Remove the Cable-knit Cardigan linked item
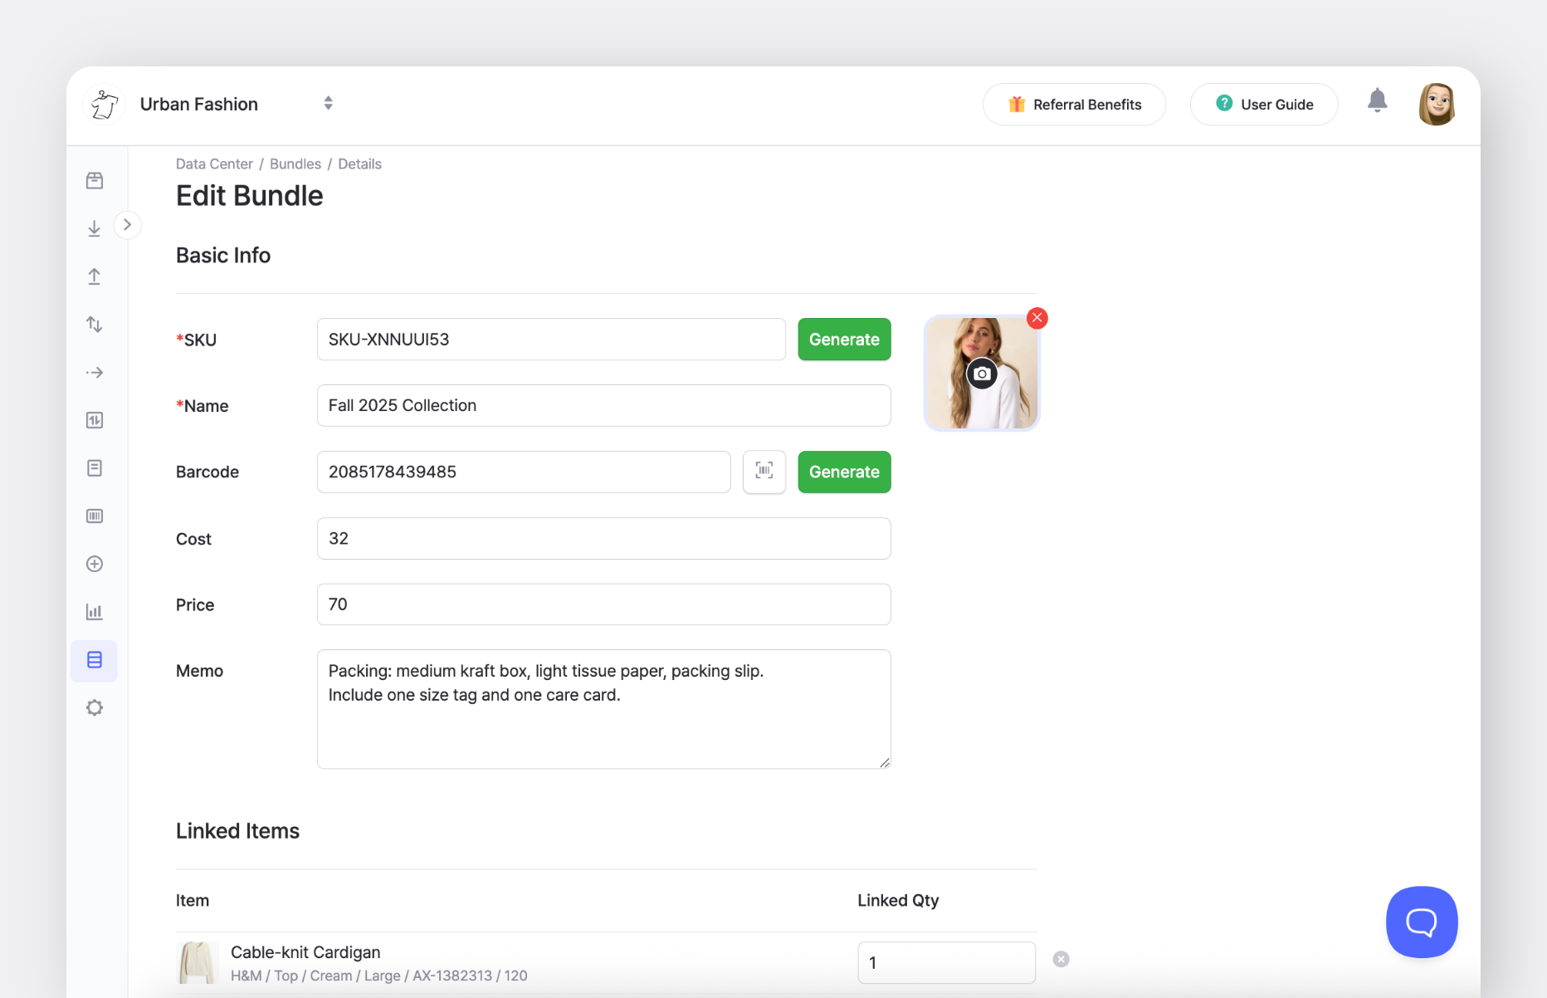The width and height of the screenshot is (1547, 998). click(x=1061, y=959)
